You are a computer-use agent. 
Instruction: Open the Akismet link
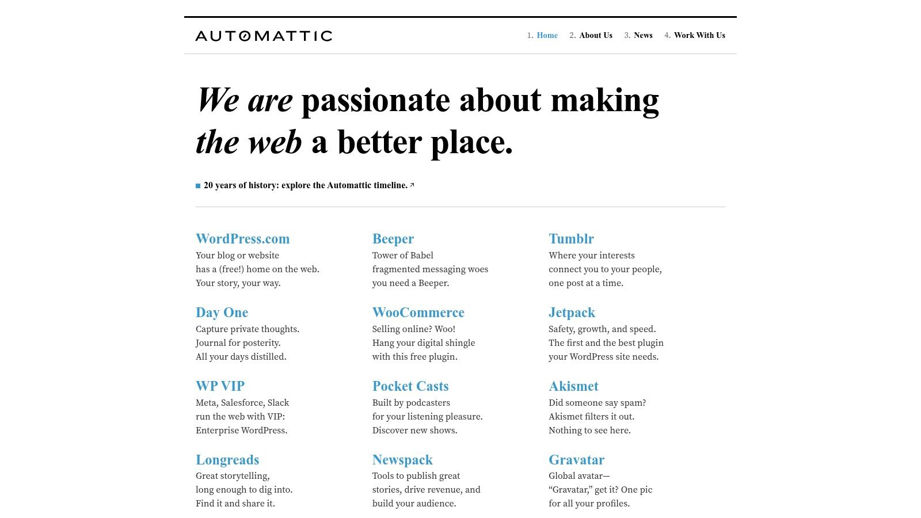pyautogui.click(x=573, y=386)
